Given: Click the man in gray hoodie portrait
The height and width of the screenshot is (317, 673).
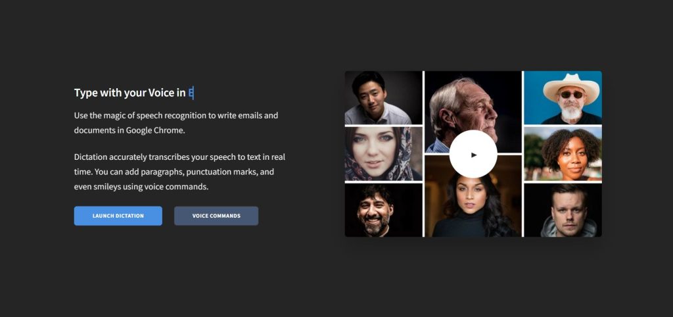Looking at the screenshot, I should click(x=563, y=210).
